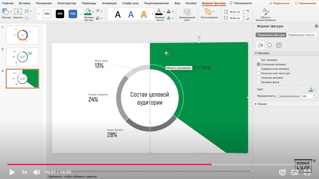319x179 pixels.
Task: Click the Заливка фигуры paint bucket
Action: point(88,11)
